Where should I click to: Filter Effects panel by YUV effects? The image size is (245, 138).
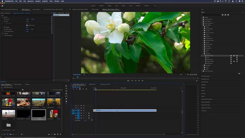click(x=228, y=15)
